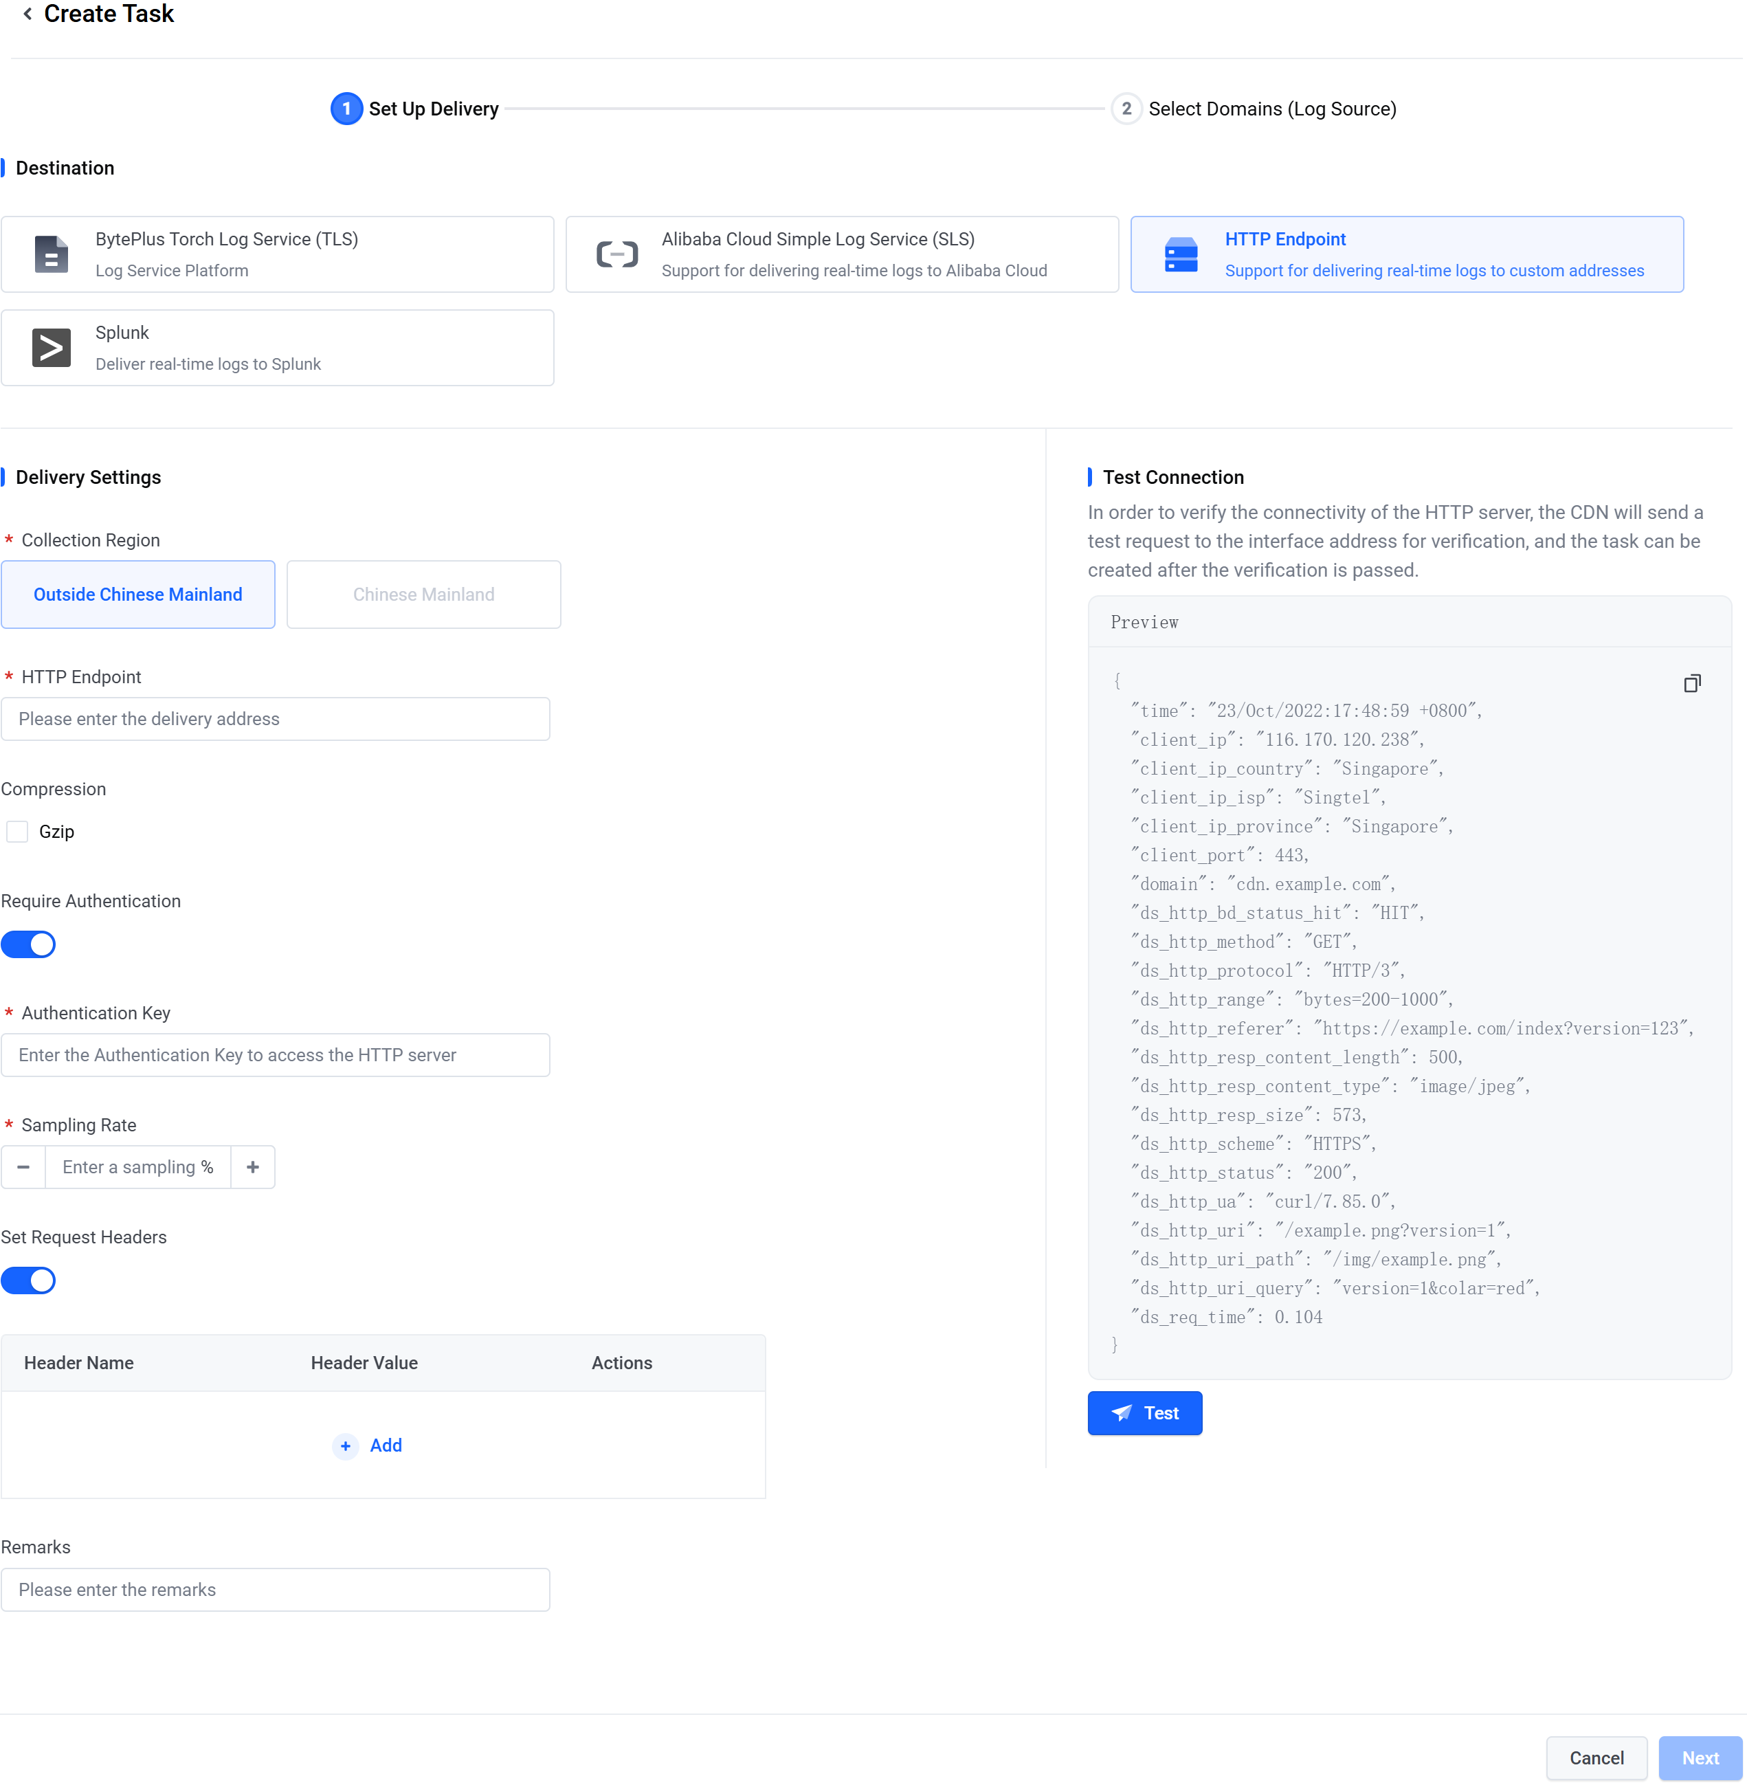
Task: Copy the preview JSON with copy icon
Action: tap(1692, 683)
